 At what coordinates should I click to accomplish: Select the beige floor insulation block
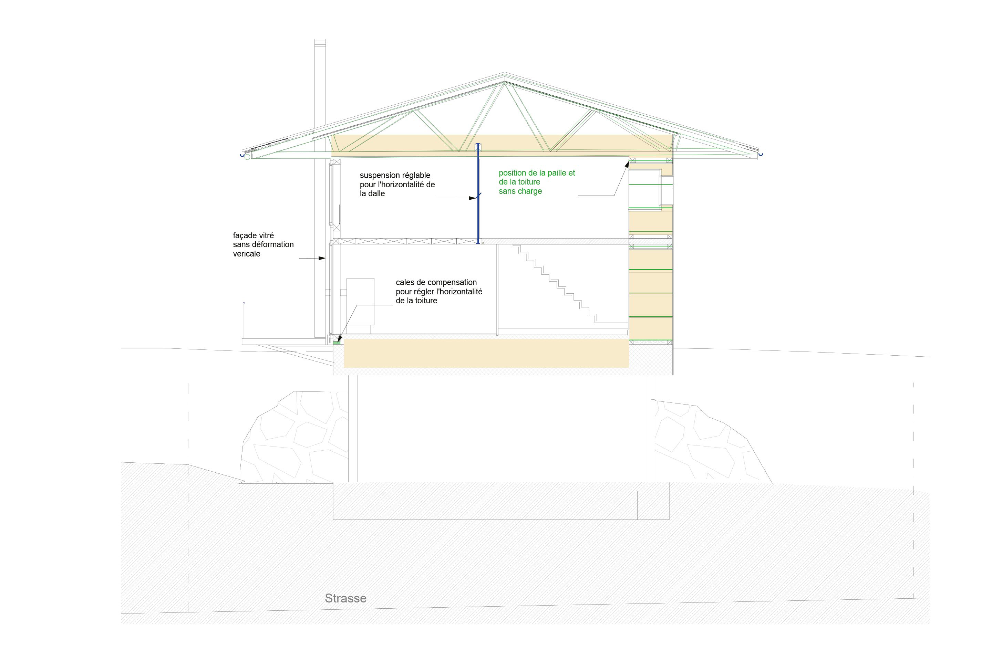pos(486,353)
